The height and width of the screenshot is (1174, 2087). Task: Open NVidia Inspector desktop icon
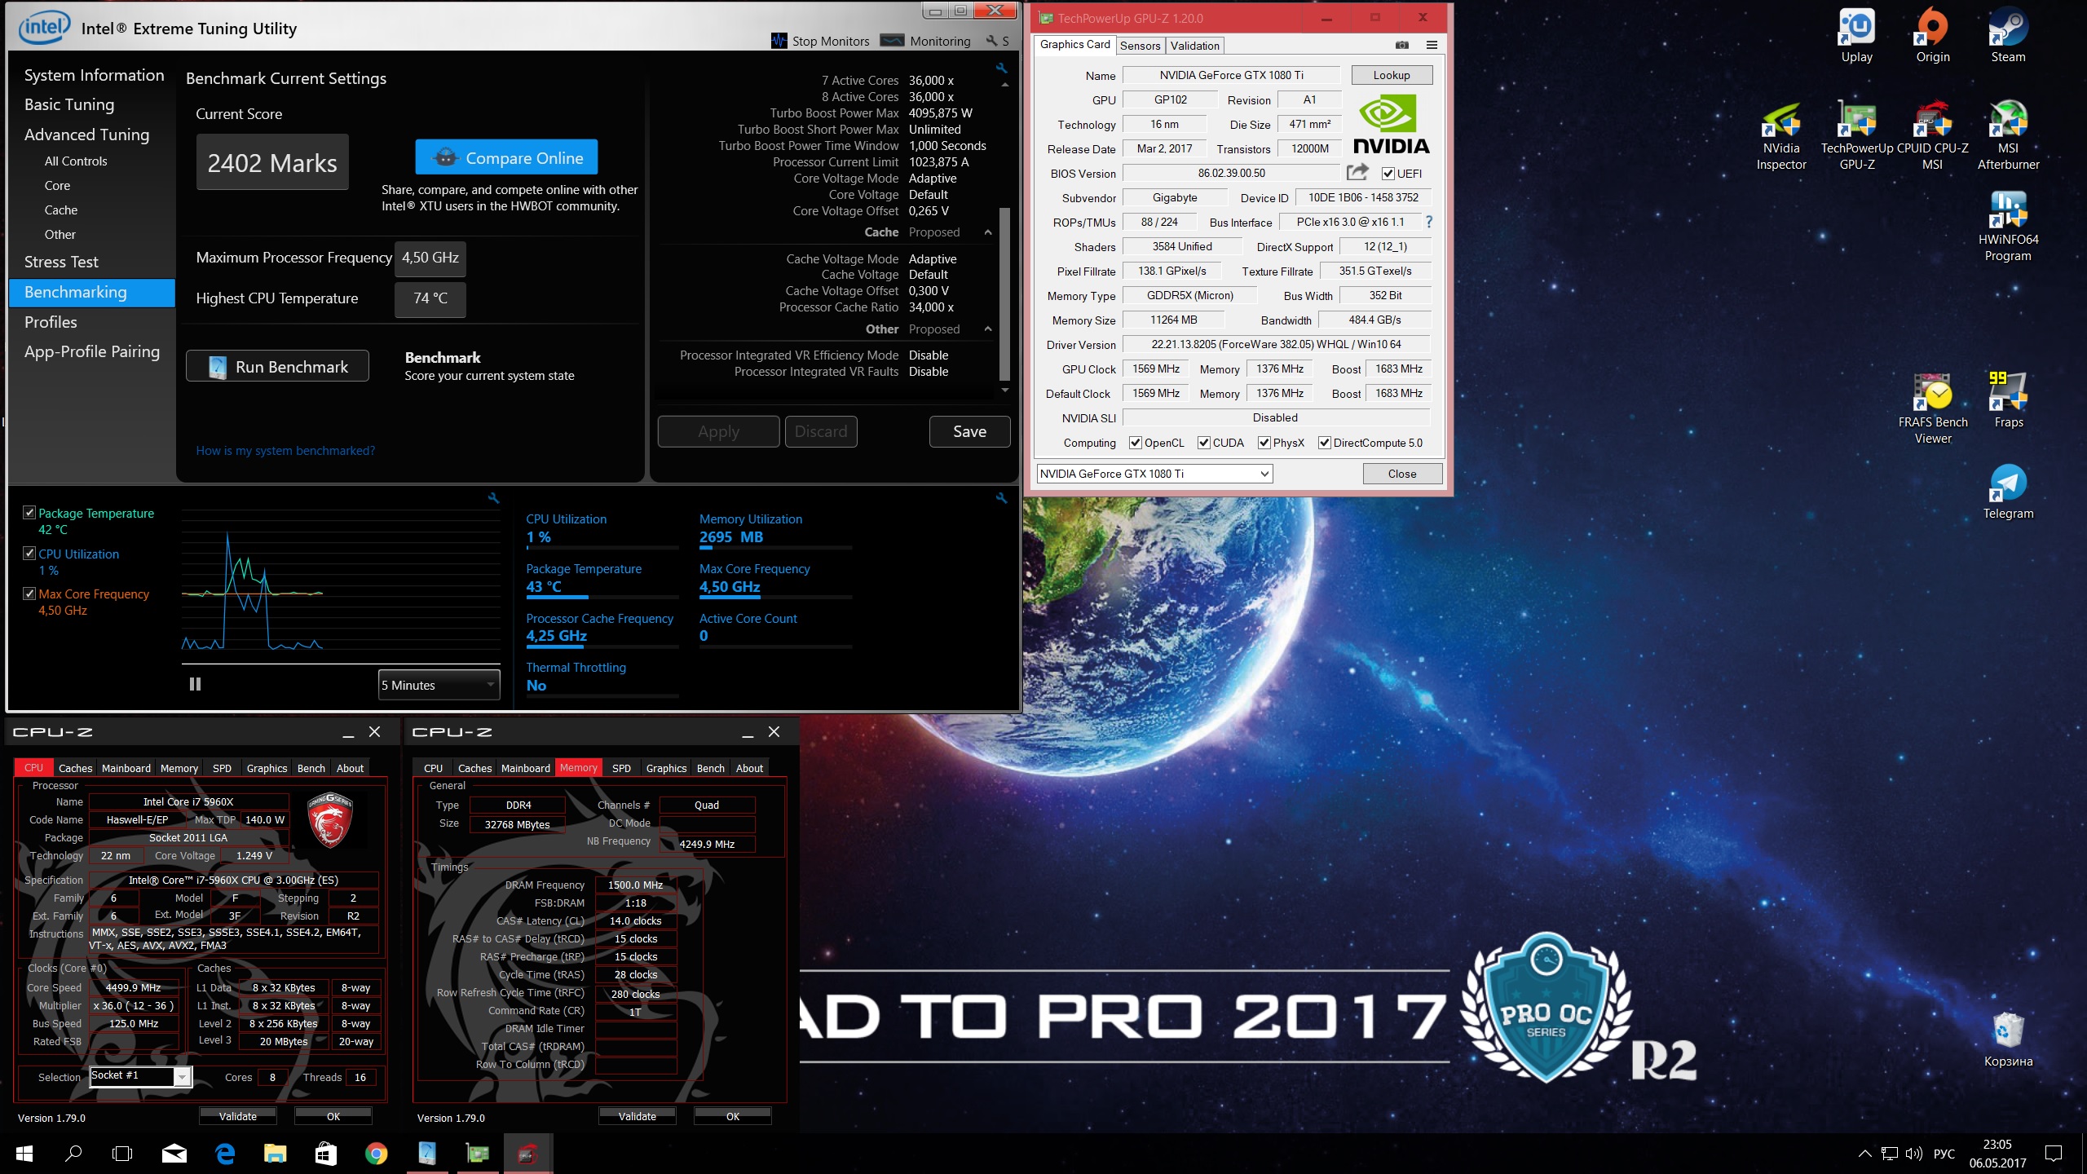click(x=1781, y=135)
